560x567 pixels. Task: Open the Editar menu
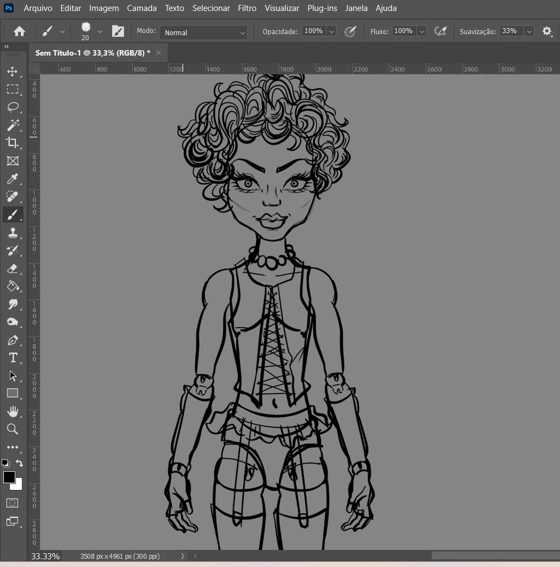pos(70,8)
